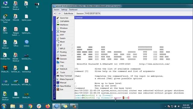Open the Windows Start button

(4, 106)
